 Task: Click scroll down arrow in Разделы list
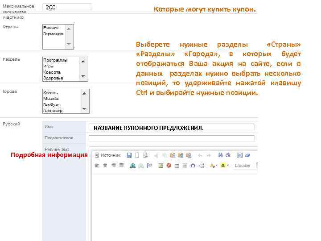83,76
